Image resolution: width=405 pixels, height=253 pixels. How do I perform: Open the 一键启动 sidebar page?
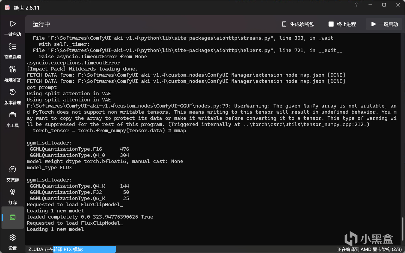(13, 28)
